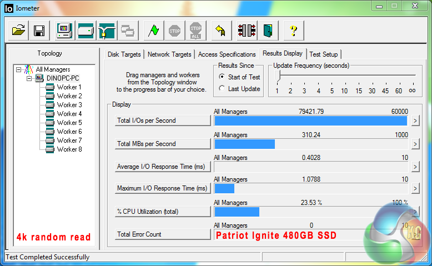Select the Start of Test radio button
Viewport: 432px width, 266px height.
[x=222, y=77]
